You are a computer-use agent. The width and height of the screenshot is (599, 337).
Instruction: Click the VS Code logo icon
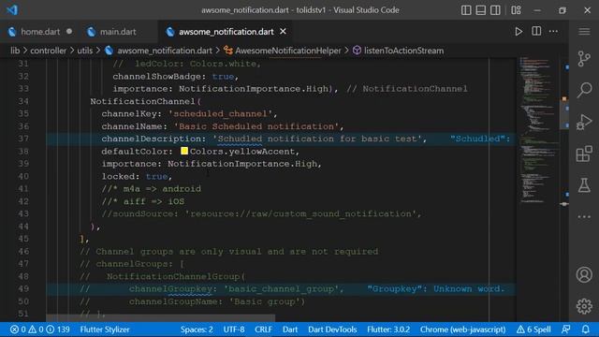(x=12, y=10)
